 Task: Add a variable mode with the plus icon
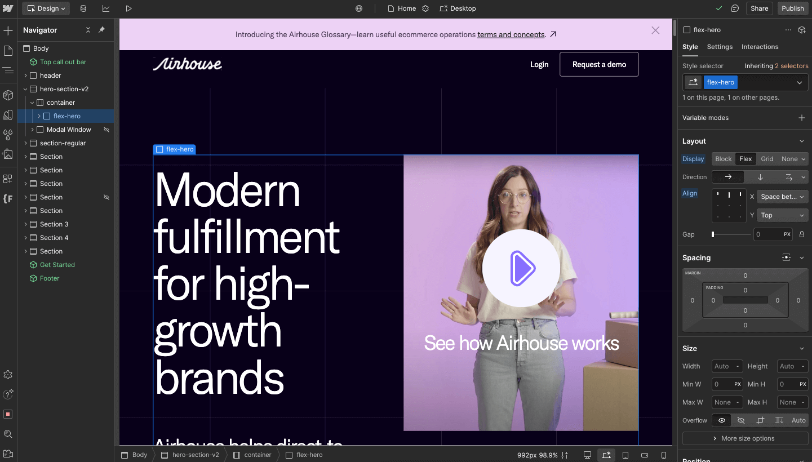[802, 118]
